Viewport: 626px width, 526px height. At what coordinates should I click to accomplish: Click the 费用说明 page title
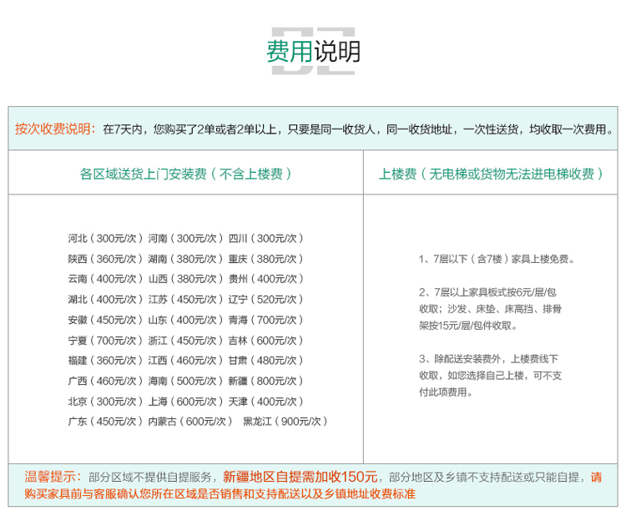(313, 52)
